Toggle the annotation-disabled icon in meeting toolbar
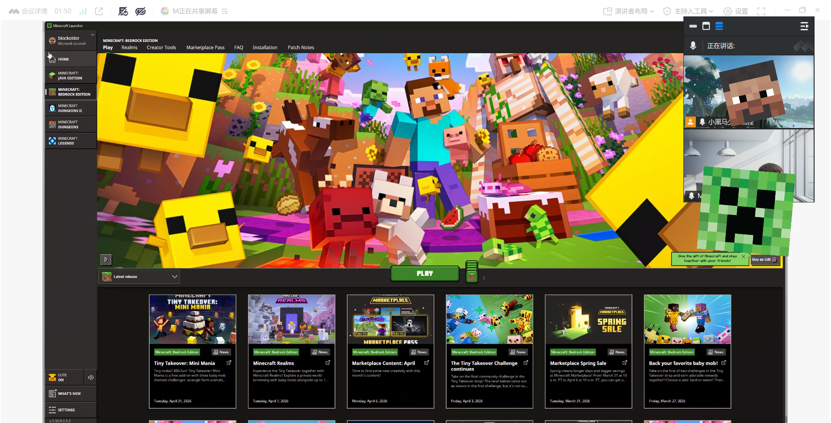Screen dimensions: 831x423 pos(123,11)
